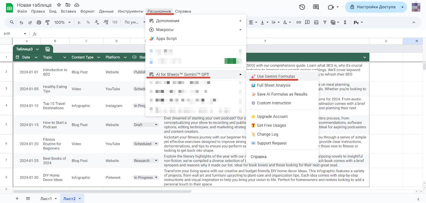Select Upgrade Account
The image size is (426, 203).
[x=282, y=116]
